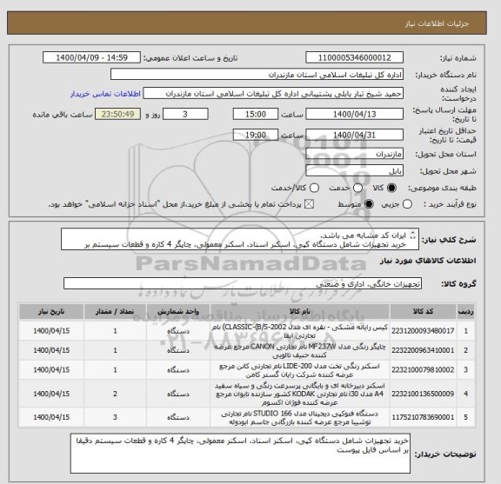Click the واحد شمارش column header
This screenshot has height=484, width=501.
click(178, 312)
